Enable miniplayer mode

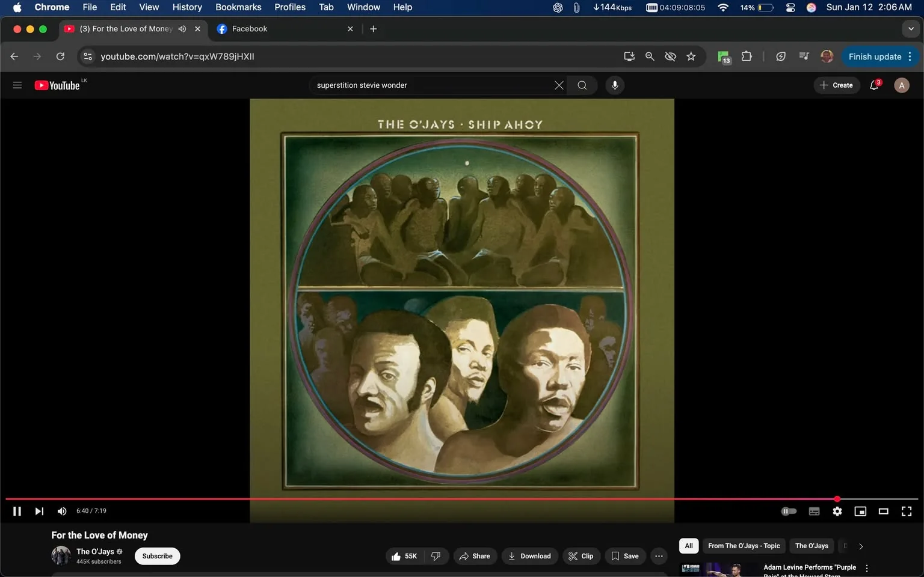pyautogui.click(x=860, y=511)
